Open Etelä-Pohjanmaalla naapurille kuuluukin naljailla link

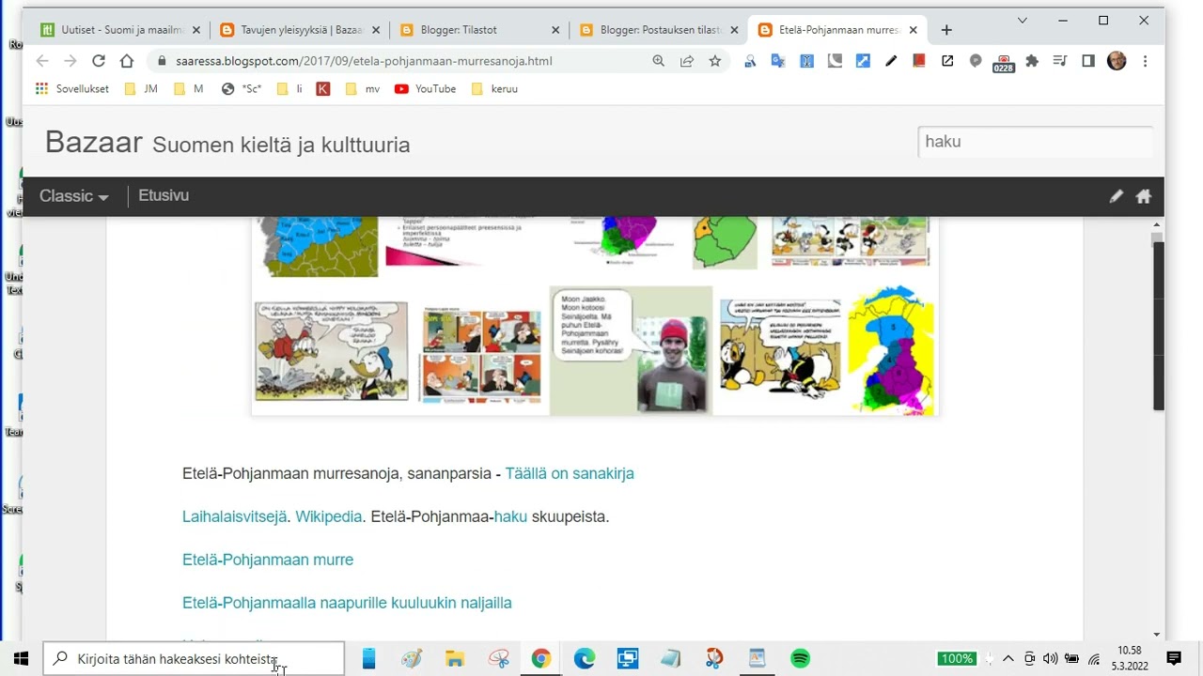pos(347,603)
